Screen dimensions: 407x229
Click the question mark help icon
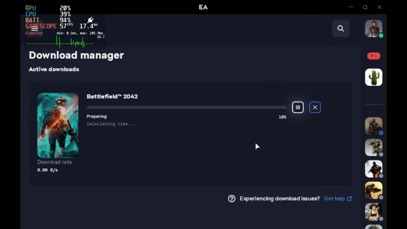coord(232,199)
